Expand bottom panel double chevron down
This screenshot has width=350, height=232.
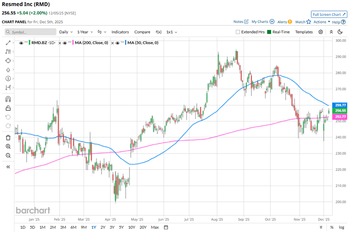click(x=321, y=227)
